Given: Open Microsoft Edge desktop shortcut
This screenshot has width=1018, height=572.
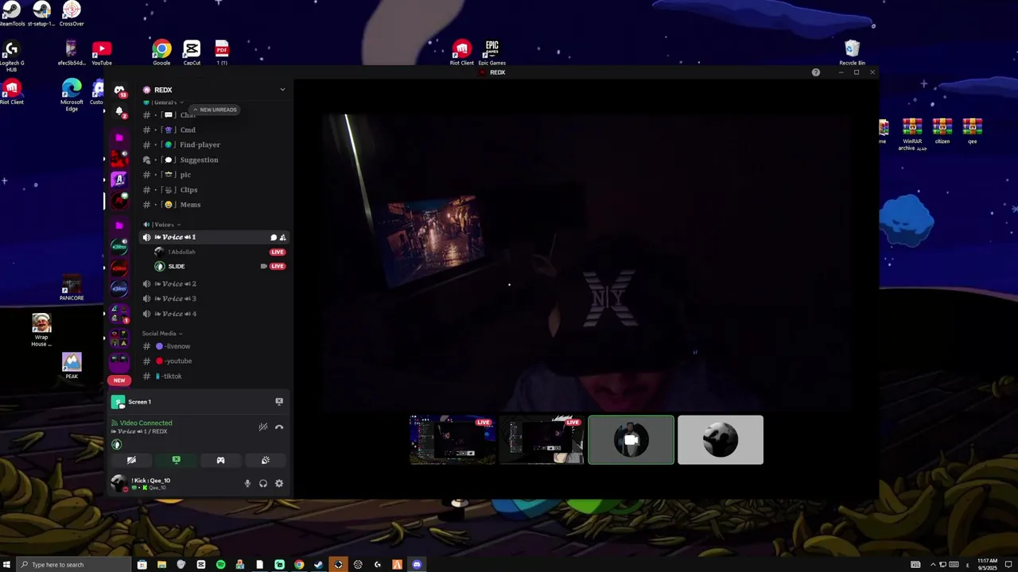Looking at the screenshot, I should pos(72,95).
